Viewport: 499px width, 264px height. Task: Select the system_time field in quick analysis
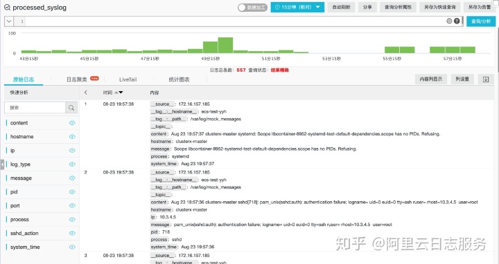coord(25,247)
